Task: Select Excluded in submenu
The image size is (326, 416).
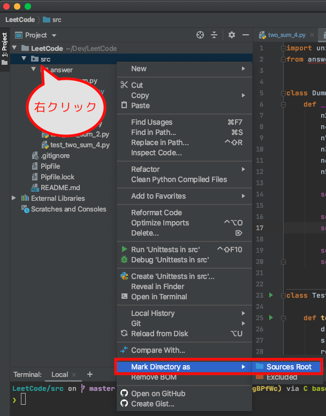Action: point(286,377)
